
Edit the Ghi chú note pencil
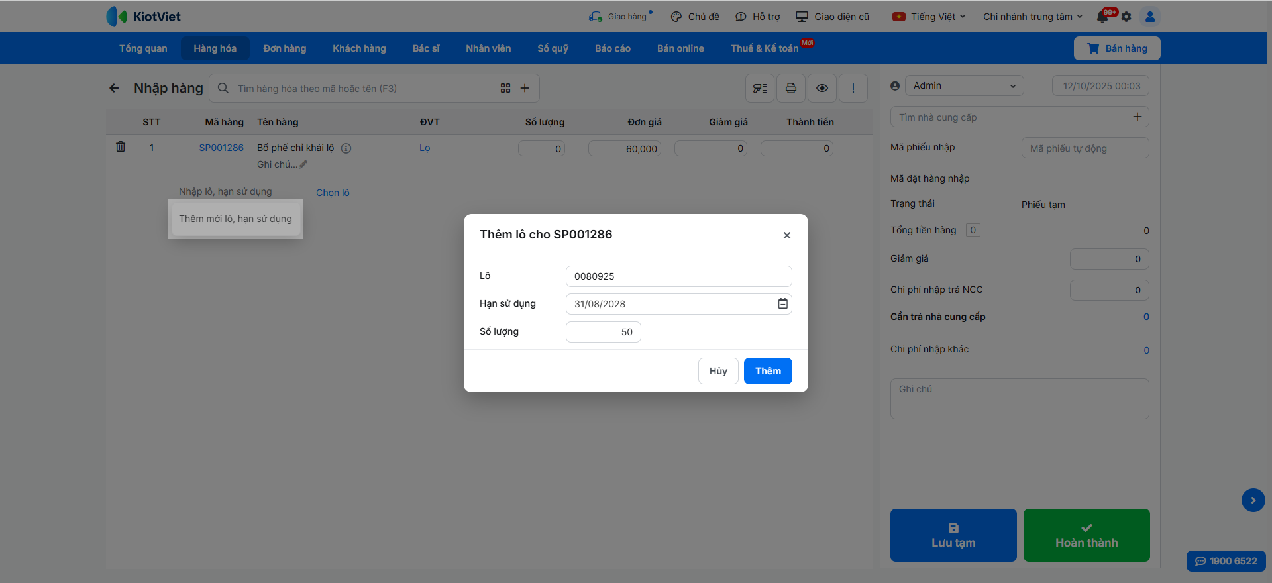(303, 164)
